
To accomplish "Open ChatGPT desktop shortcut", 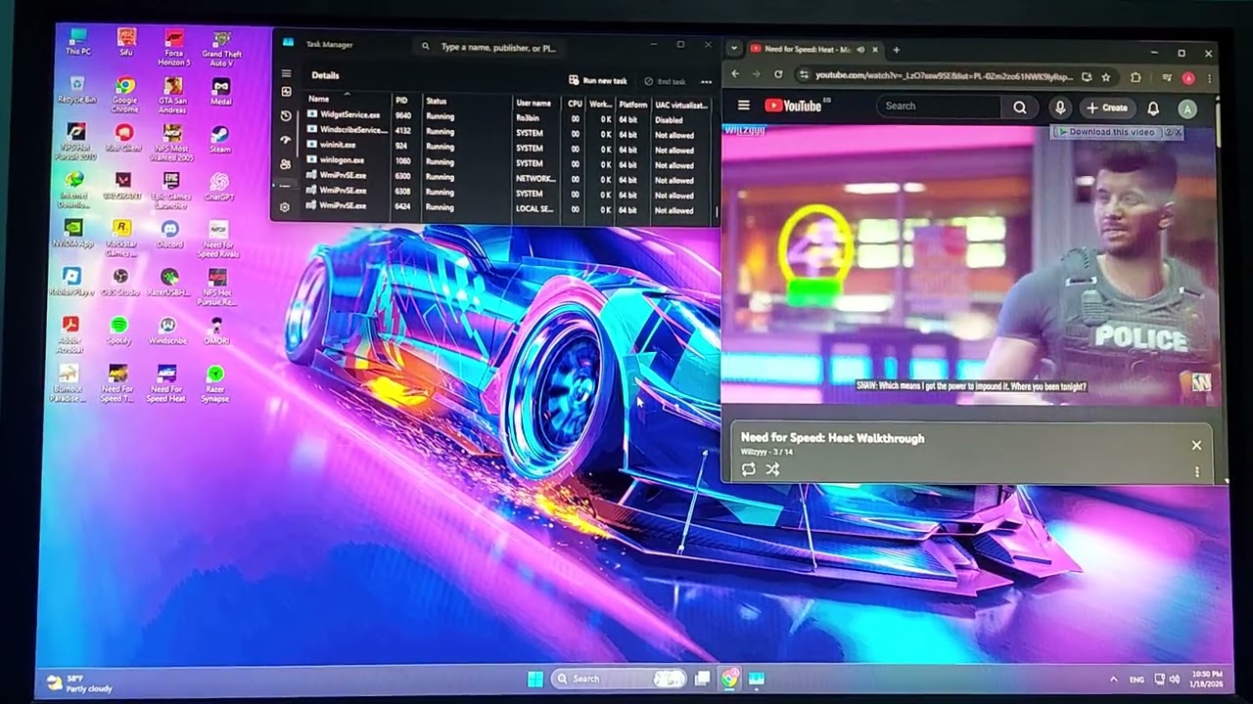I will click(x=219, y=186).
